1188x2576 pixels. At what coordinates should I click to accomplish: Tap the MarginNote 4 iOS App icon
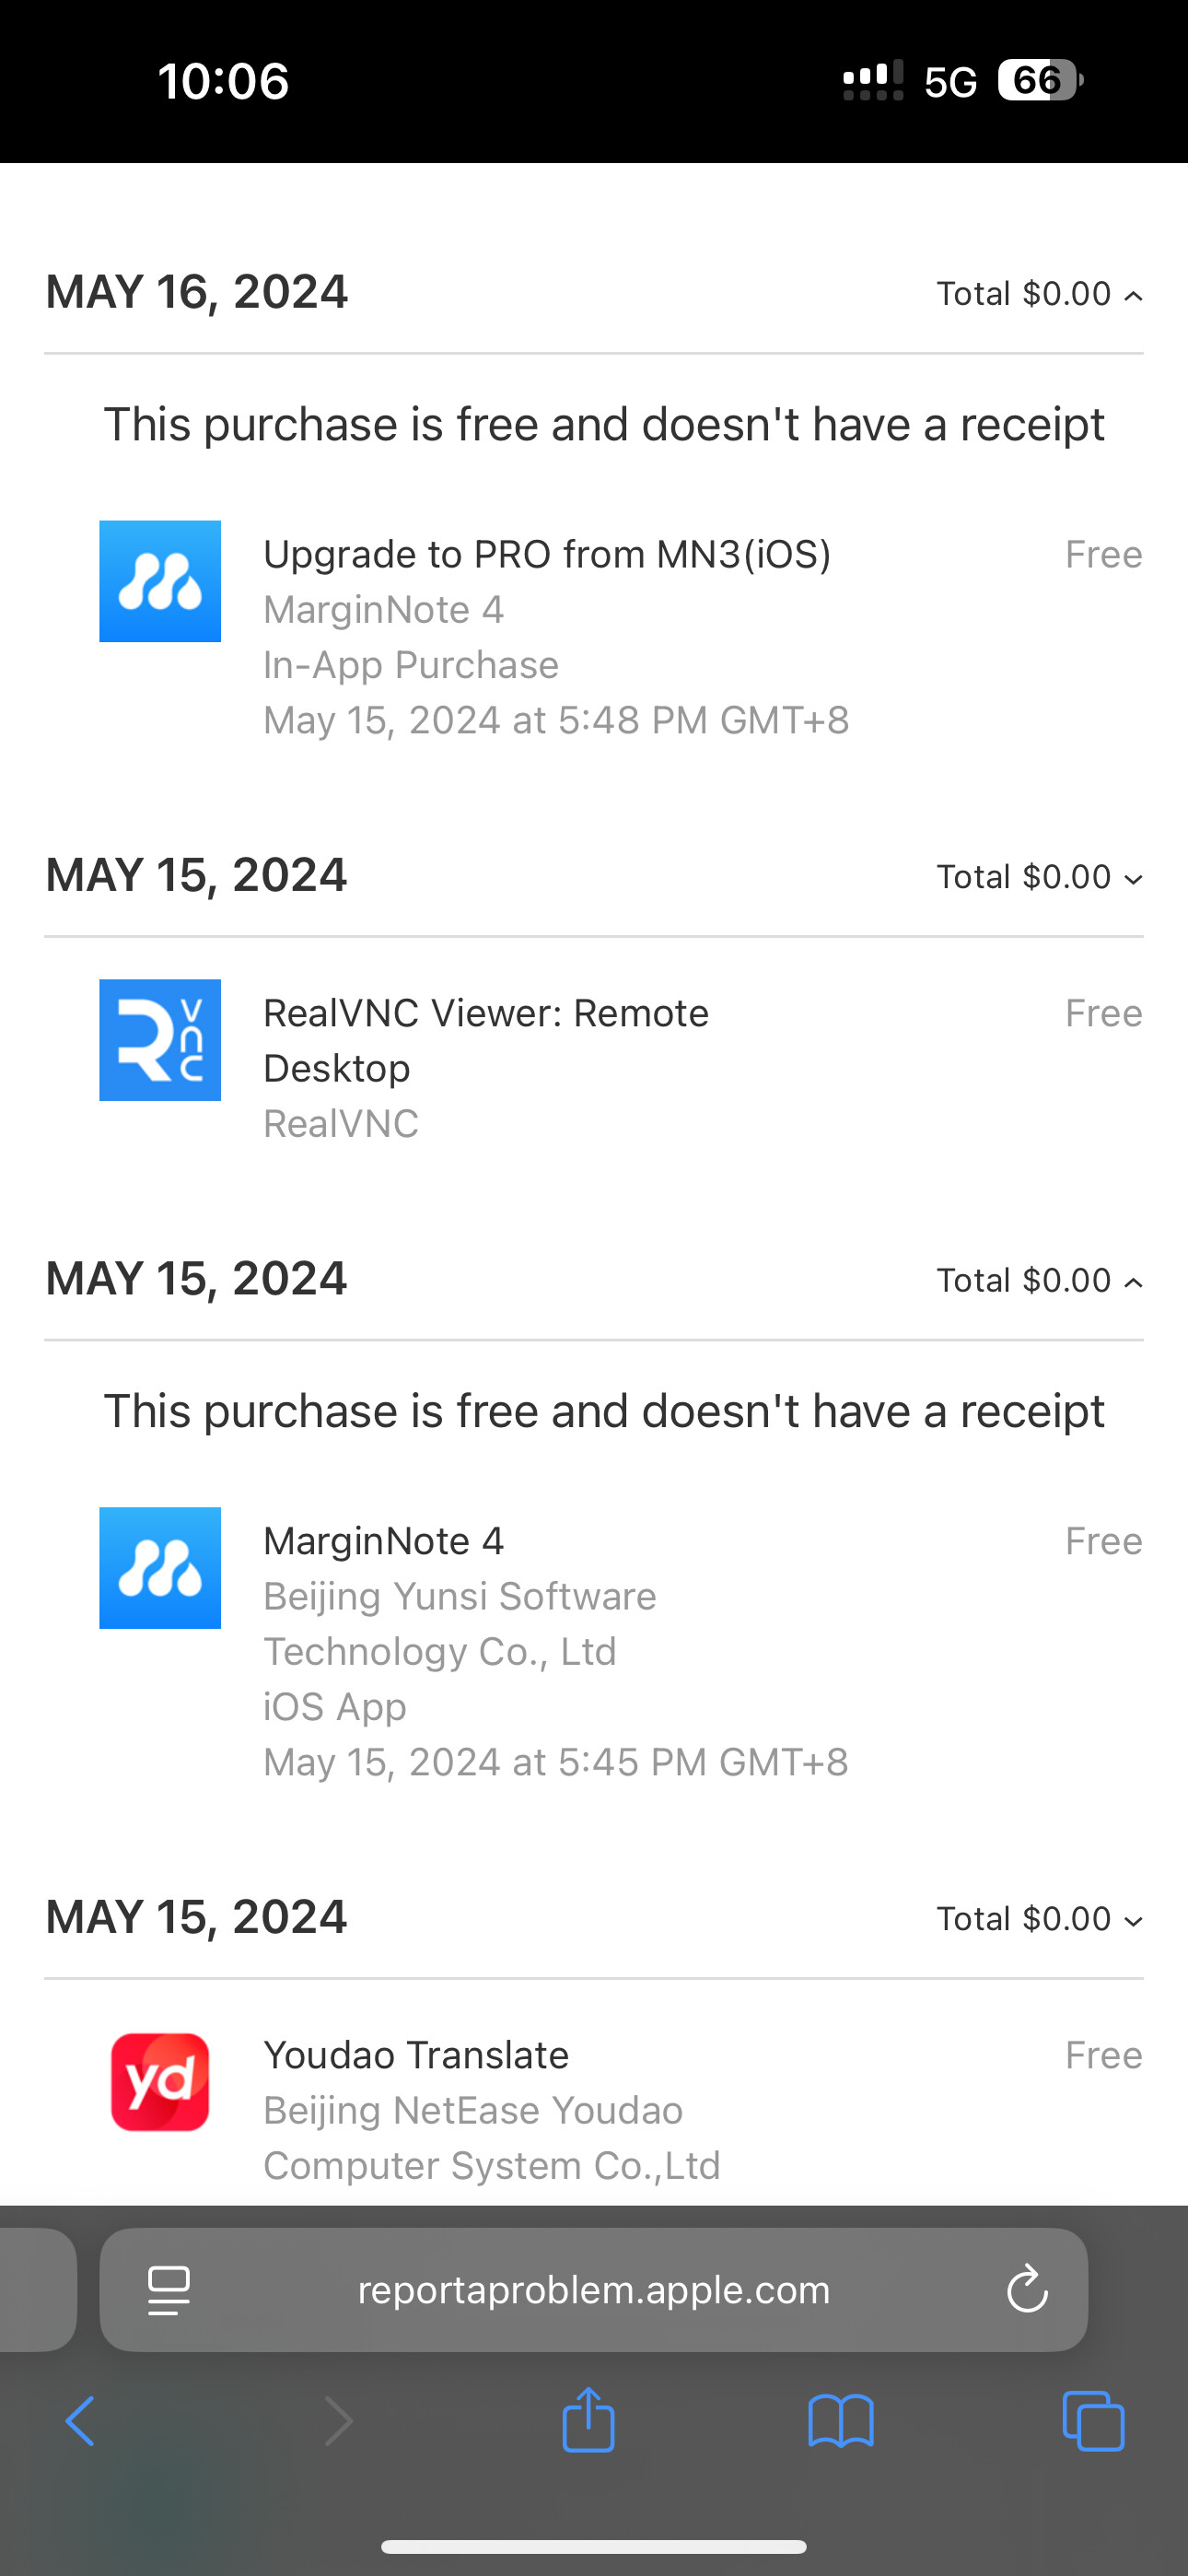(x=160, y=1568)
